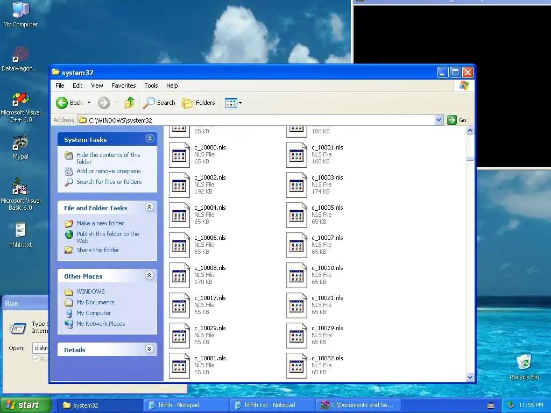Select the c_10081.nls file icon
The image size is (551, 413).
click(x=179, y=366)
